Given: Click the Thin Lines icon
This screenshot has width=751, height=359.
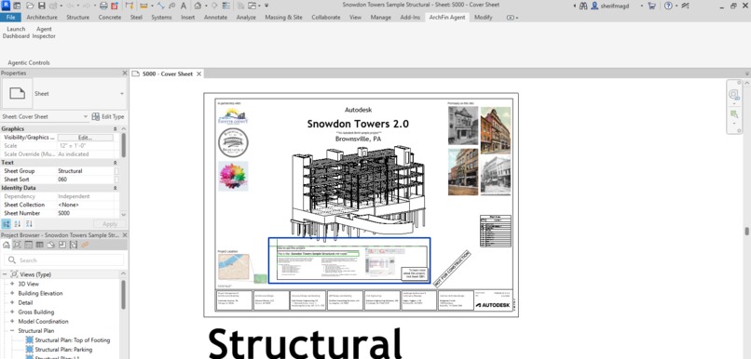Looking at the screenshot, I should click(225, 6).
